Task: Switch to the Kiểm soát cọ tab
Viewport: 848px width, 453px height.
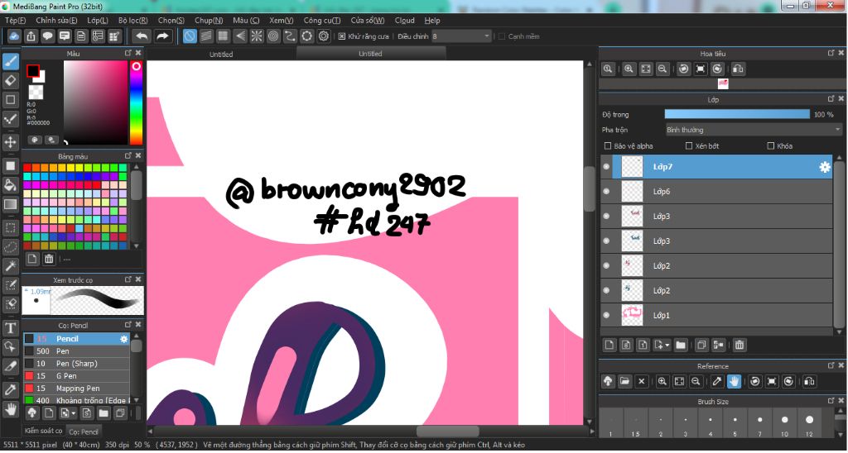Action: tap(43, 432)
